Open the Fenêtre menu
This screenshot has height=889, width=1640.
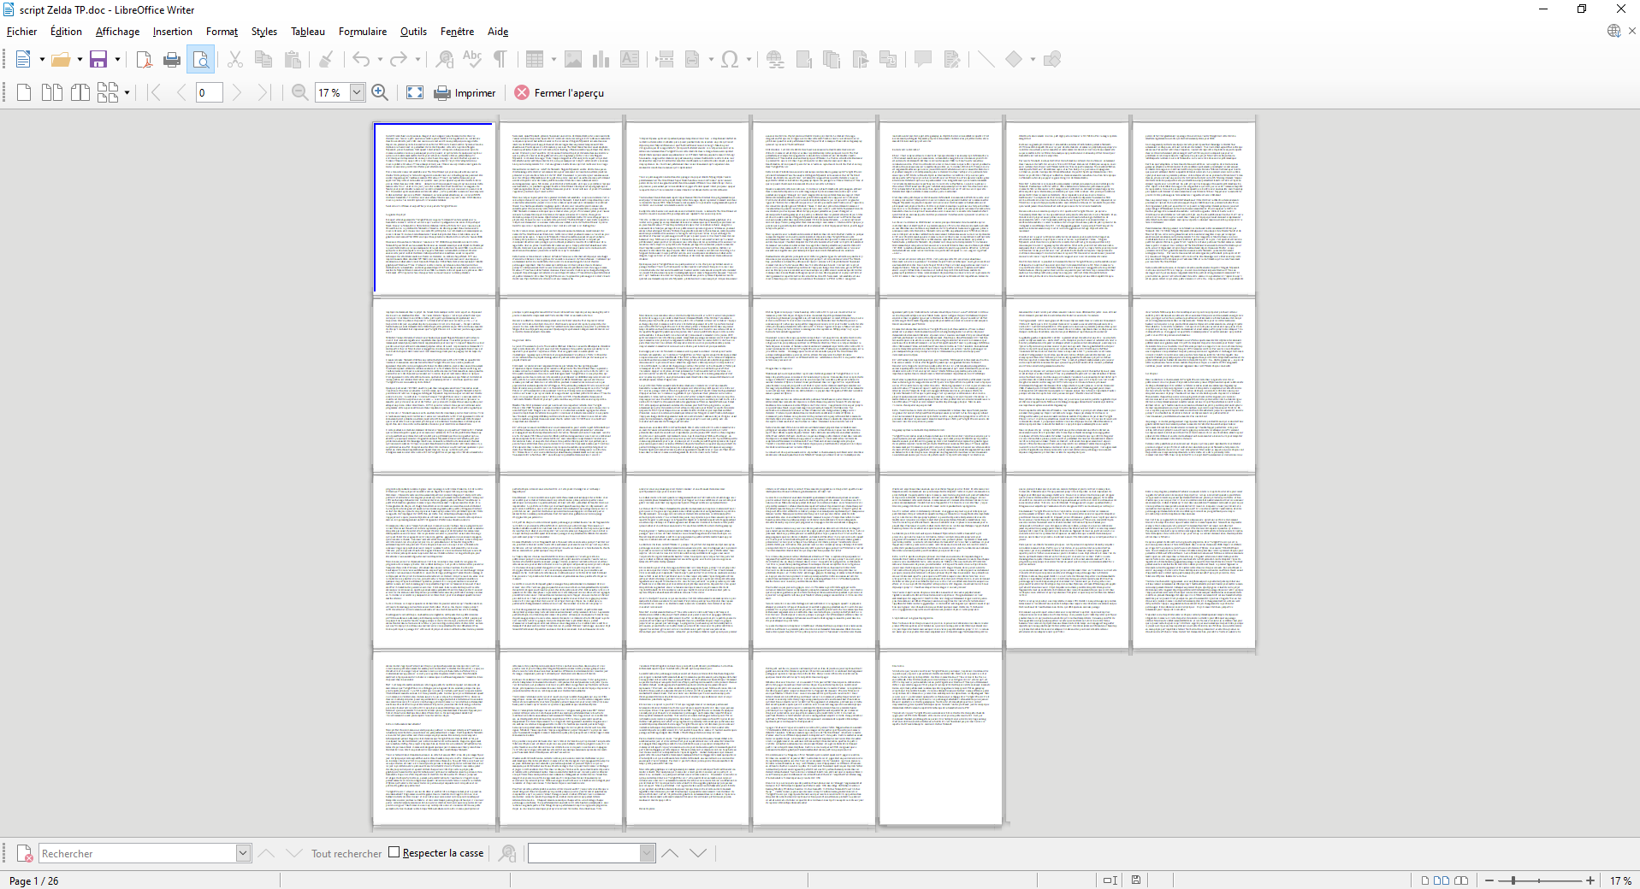coord(457,32)
